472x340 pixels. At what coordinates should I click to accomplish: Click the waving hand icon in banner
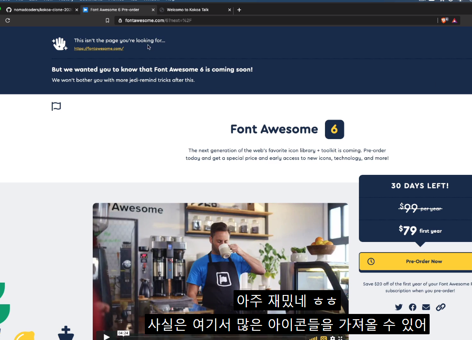(x=60, y=44)
